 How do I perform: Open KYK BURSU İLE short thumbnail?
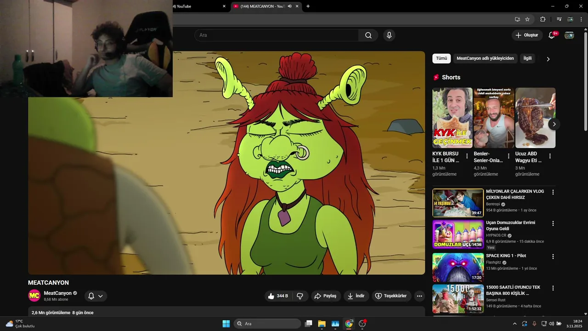(x=452, y=118)
